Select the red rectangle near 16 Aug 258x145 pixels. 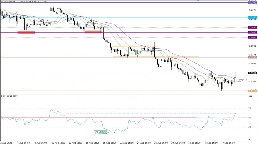pos(93,32)
